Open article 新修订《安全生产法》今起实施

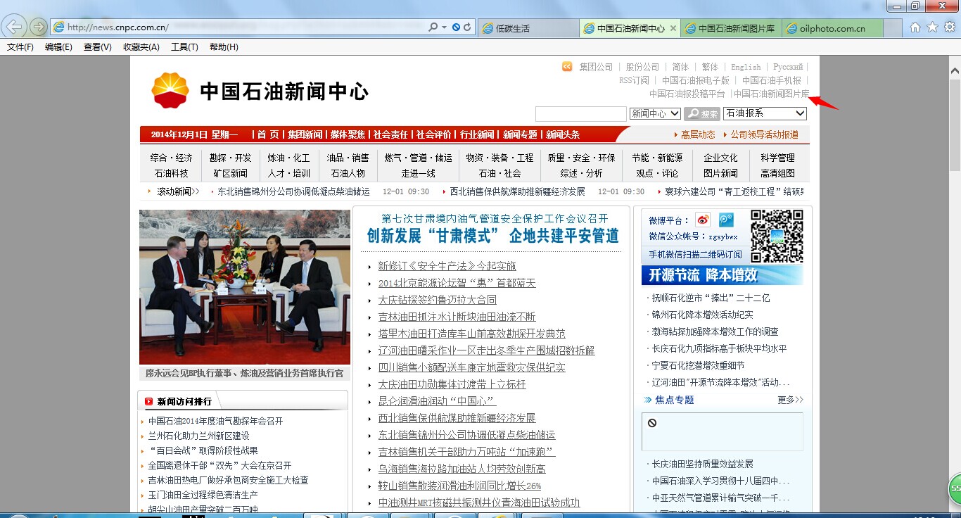447,266
